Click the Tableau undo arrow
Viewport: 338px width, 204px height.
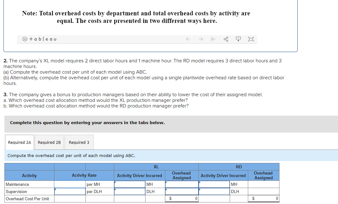pyautogui.click(x=188, y=39)
